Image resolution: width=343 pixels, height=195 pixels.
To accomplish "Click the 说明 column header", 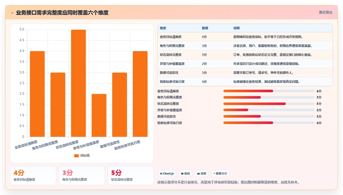I will [x=236, y=28].
